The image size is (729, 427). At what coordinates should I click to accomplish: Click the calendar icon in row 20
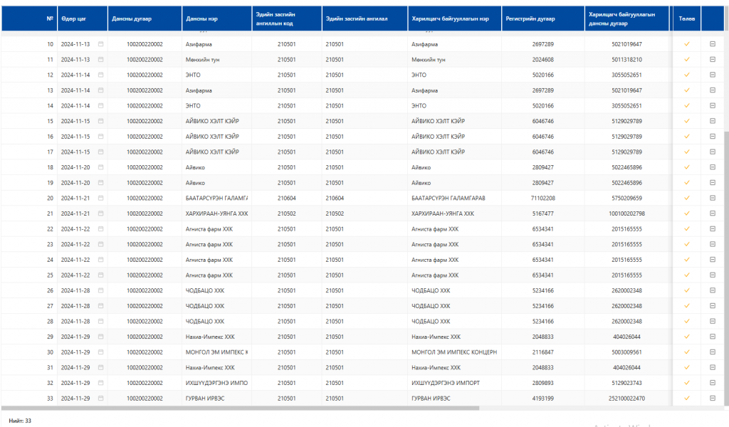click(x=100, y=198)
